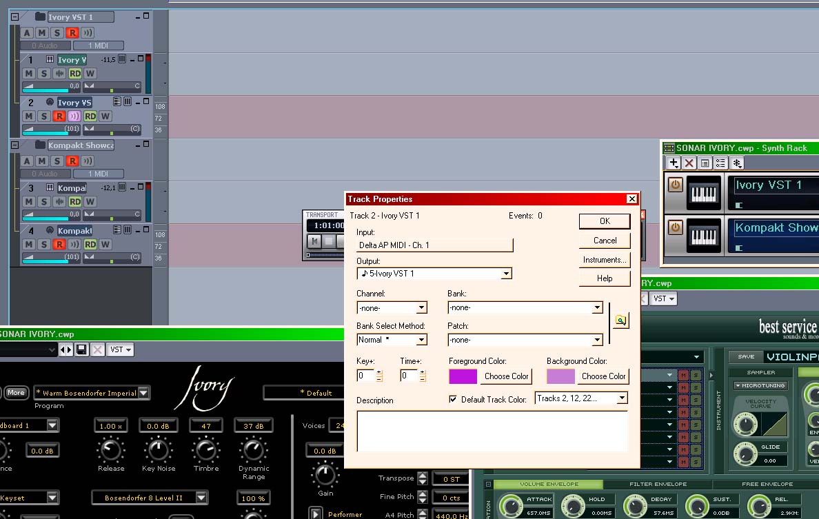The height and width of the screenshot is (519, 819).
Task: Click the Transpose stepper arrows in Ivory
Action: (x=423, y=478)
